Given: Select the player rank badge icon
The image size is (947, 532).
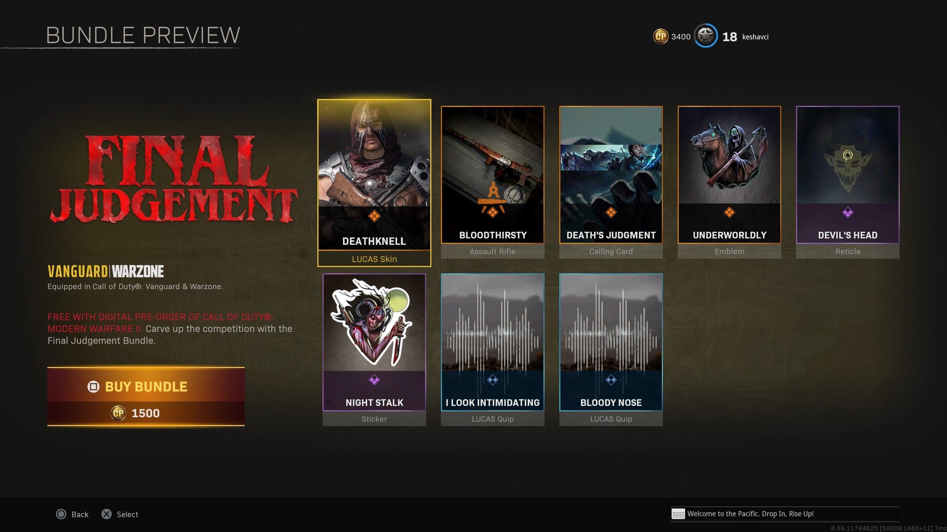Looking at the screenshot, I should coord(706,36).
